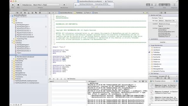188x106 pixels.
Task: Open the Auto variables view dropdown
Action: (x=52, y=81)
